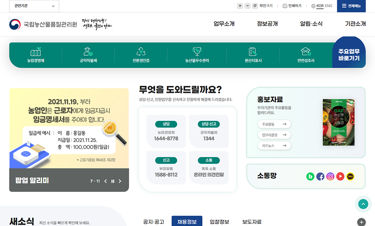Image resolution: width=375 pixels, height=226 pixels.
Task: Open the Facebook social icon
Action: (x=320, y=176)
